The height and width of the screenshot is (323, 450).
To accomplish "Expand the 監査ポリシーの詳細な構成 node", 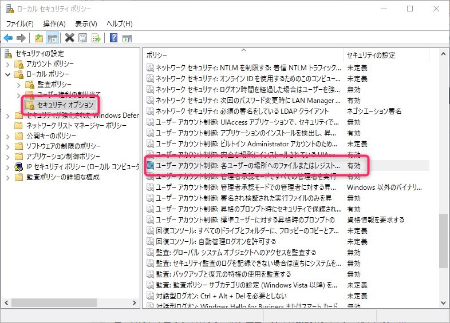I will tap(8, 178).
